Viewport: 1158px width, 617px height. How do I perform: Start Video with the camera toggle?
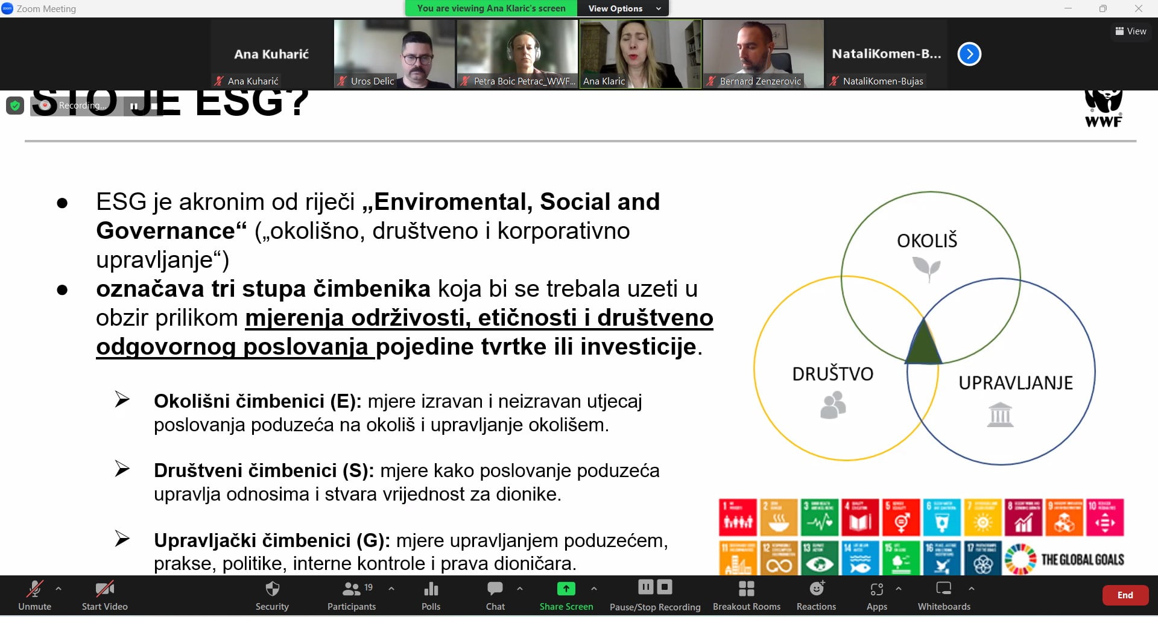click(x=104, y=595)
